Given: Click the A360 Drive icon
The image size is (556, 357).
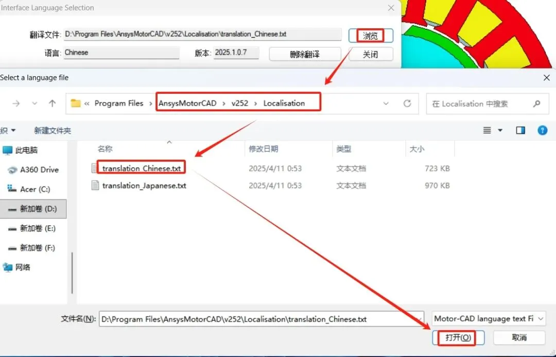Looking at the screenshot, I should coord(12,170).
